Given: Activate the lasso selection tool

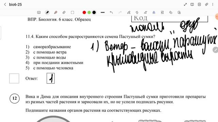Looking at the screenshot, I should coord(73,13).
